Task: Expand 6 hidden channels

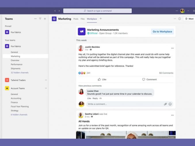Action: [19, 115]
